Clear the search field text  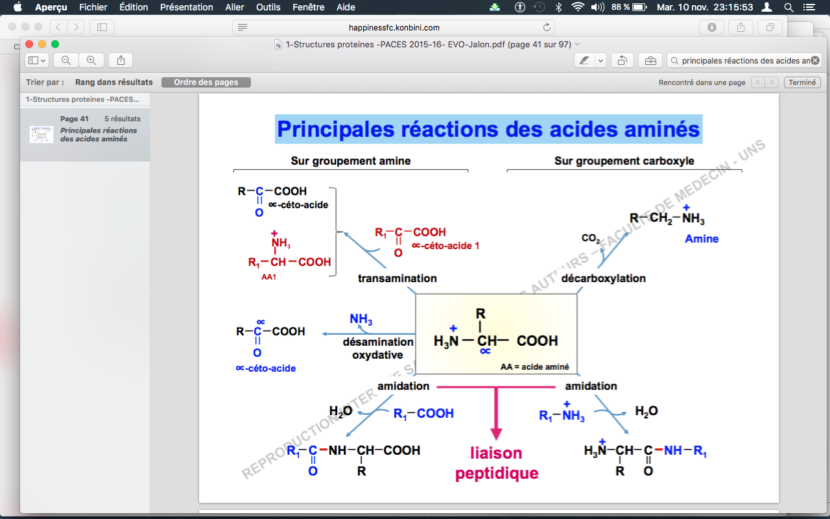coord(815,60)
